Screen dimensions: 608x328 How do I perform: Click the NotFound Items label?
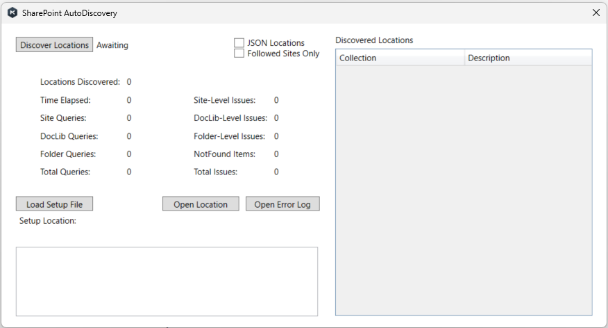click(x=224, y=154)
